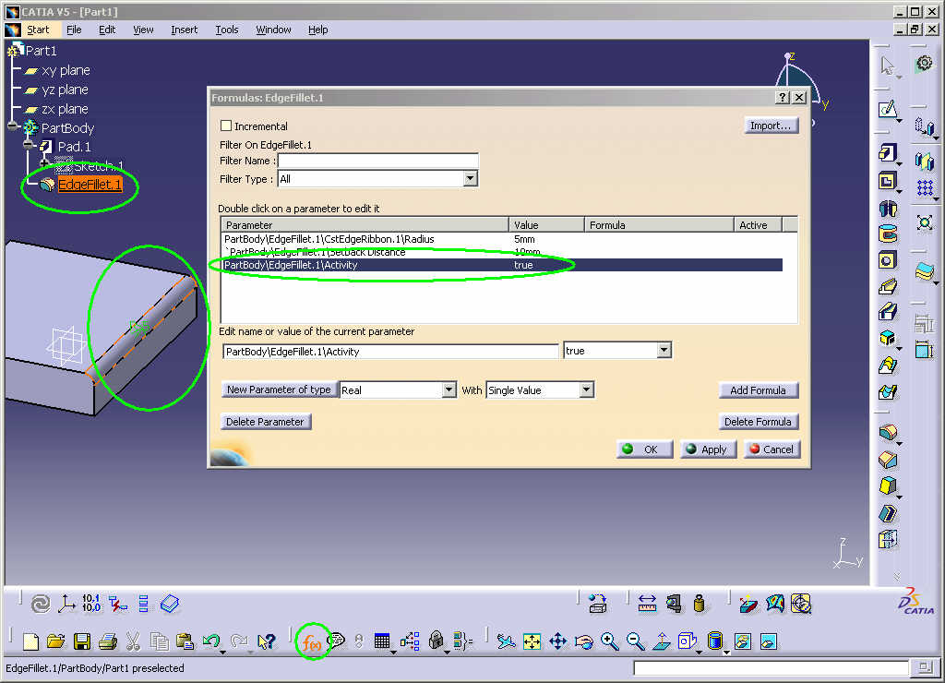
Task: Click the Cut scissors icon
Action: (133, 641)
